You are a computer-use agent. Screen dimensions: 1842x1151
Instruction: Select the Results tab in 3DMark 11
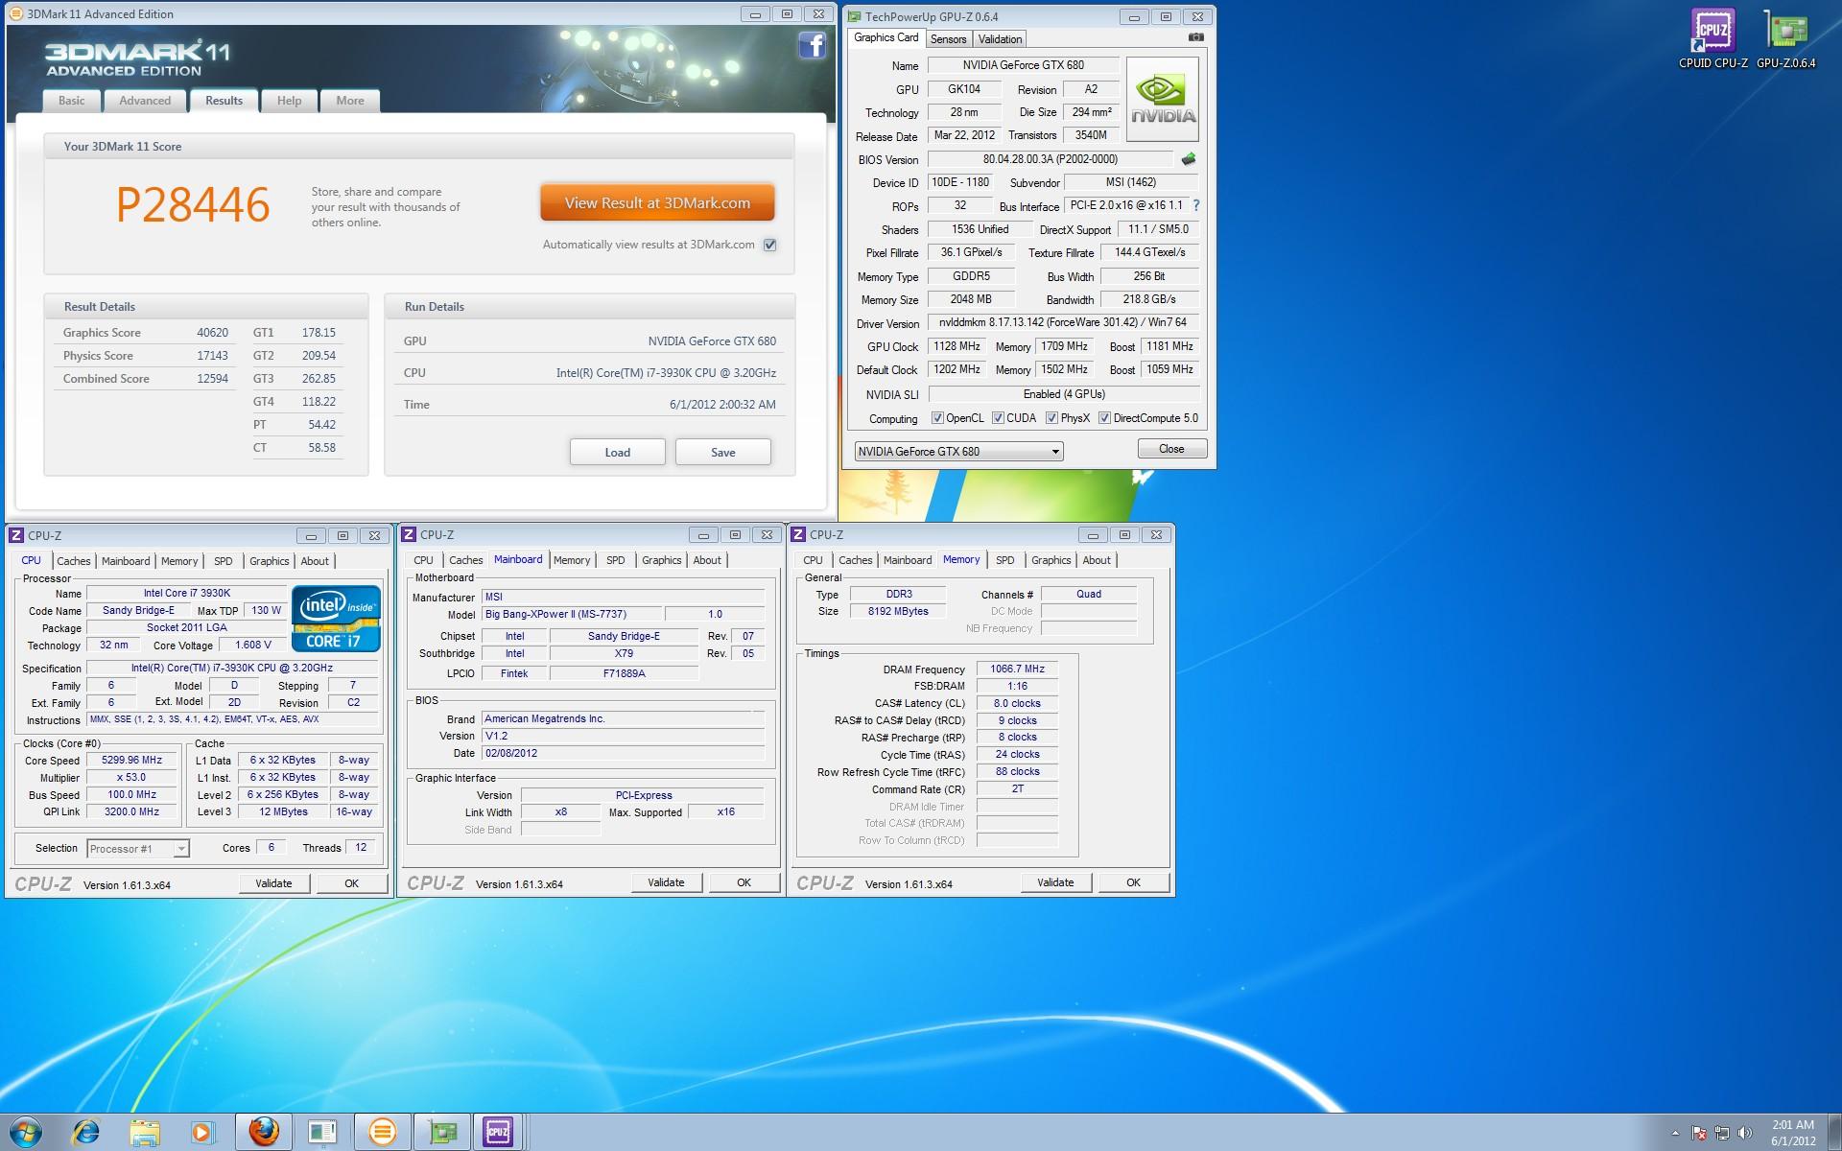(x=224, y=101)
